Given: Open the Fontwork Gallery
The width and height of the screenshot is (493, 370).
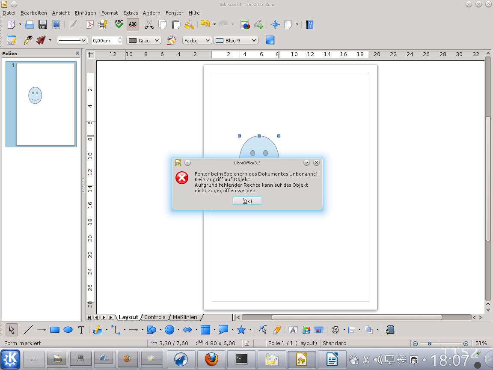Looking at the screenshot, I should (x=293, y=330).
